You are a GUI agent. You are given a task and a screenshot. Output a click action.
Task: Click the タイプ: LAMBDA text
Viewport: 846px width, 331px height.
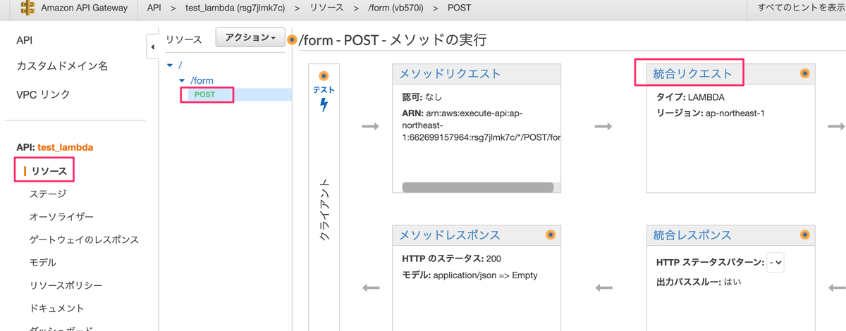click(x=689, y=97)
